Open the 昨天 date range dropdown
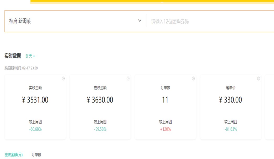This screenshot has width=274, height=159. click(30, 56)
